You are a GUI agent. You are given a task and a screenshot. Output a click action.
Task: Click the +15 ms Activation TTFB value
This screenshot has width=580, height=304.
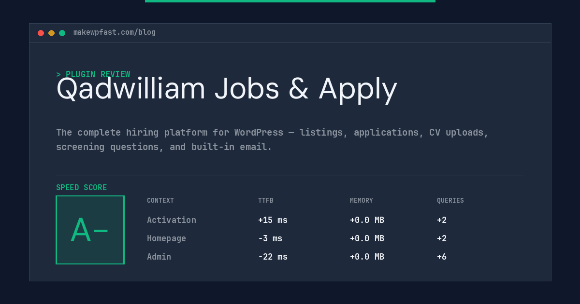(x=273, y=220)
